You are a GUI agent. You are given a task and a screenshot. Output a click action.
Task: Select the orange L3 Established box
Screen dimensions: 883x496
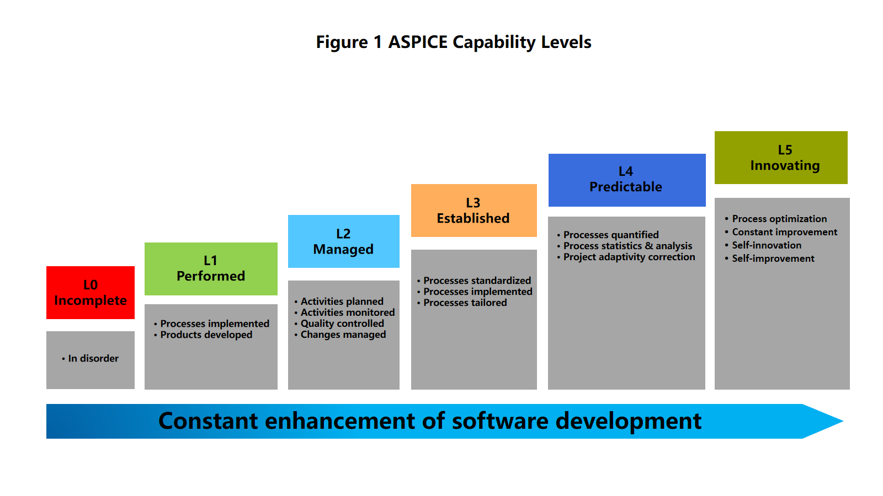coord(474,211)
